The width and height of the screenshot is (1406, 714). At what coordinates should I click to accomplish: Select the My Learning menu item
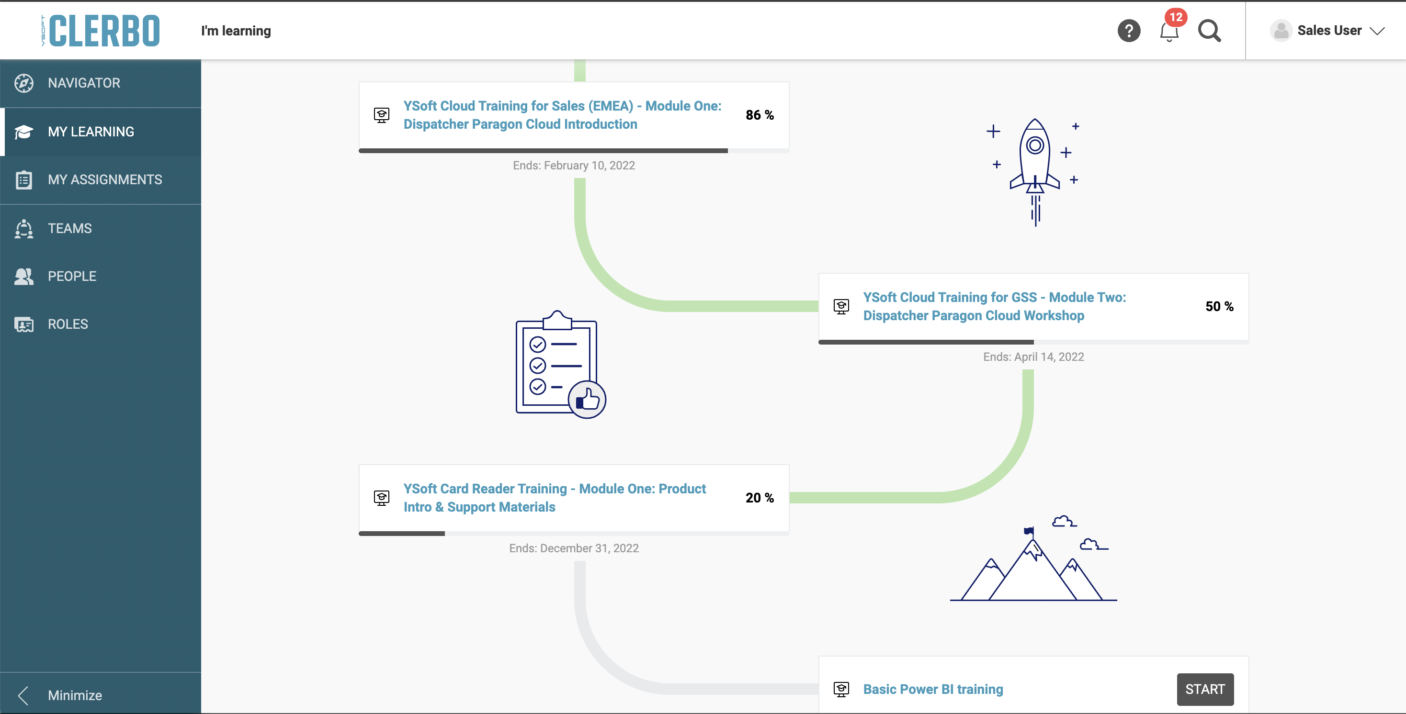[x=101, y=132]
